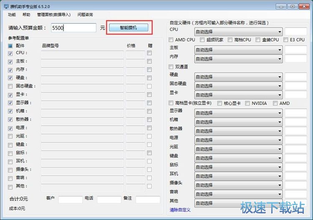This screenshot has height=220, width=313.
Task: Uncheck the 硬盘 component checkbox in list
Action: pyautogui.click(x=10, y=78)
